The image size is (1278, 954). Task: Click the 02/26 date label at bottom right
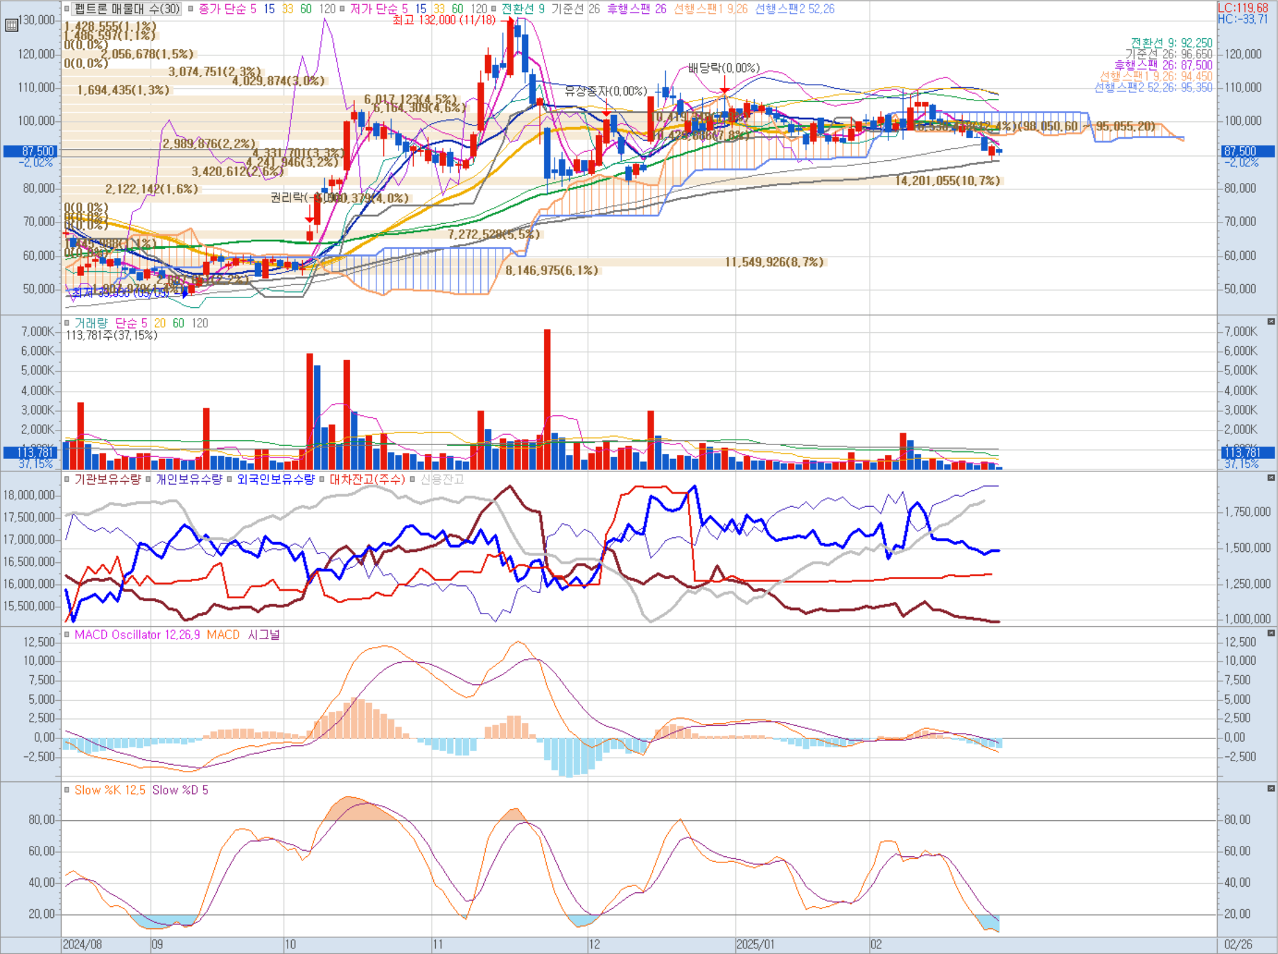click(1238, 945)
